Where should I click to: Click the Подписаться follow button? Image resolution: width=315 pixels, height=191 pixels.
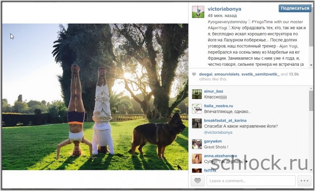[295, 8]
